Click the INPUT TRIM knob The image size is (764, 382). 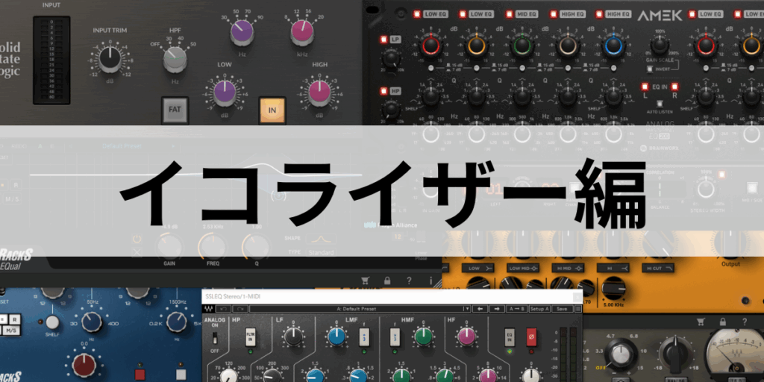point(109,57)
